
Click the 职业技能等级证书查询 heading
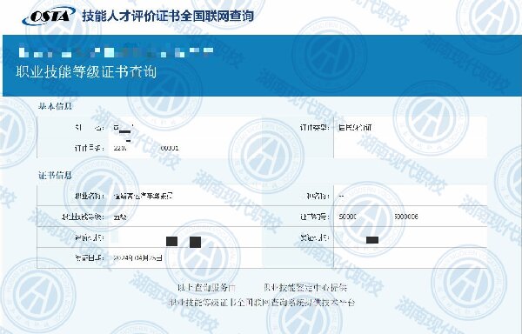(x=86, y=72)
